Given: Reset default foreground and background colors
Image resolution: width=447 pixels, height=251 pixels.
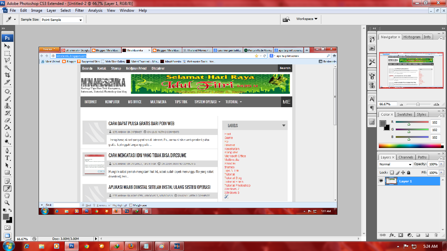Looking at the screenshot, I should pos(4,210).
